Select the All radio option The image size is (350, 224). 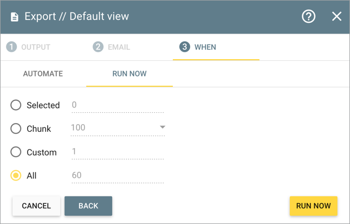point(16,176)
